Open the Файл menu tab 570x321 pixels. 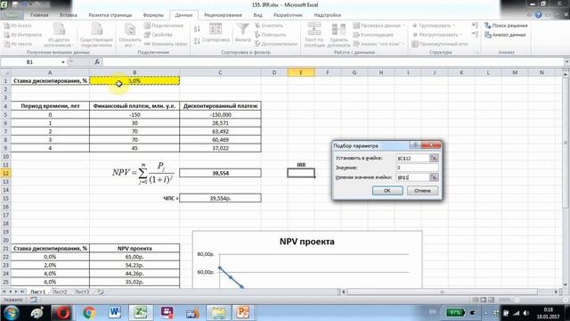[x=12, y=15]
